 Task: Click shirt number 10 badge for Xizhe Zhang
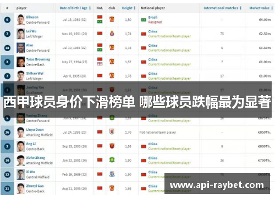(7, 161)
